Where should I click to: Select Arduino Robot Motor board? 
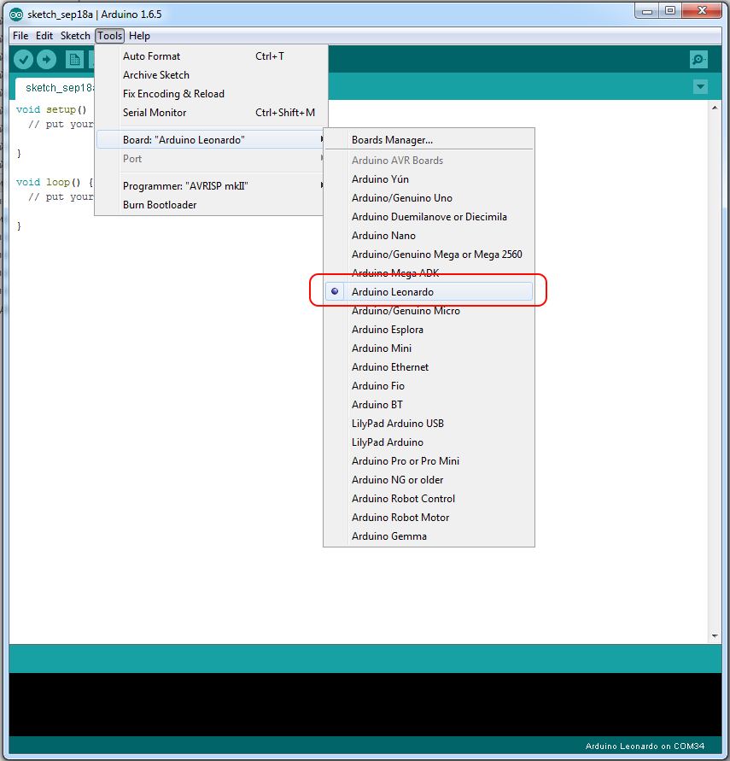(429, 518)
